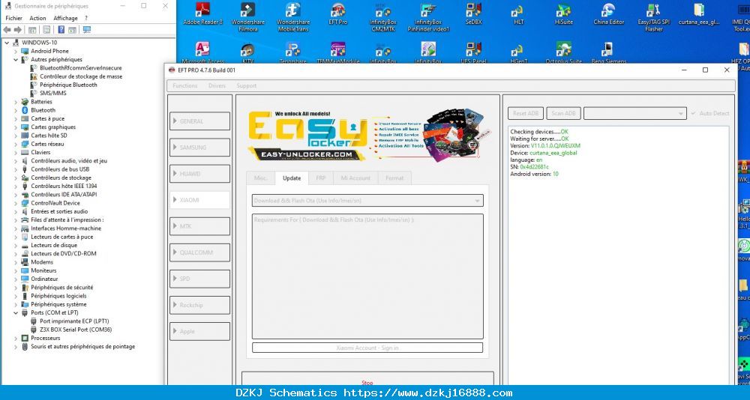Screen dimensions: 750x400
Task: Select Z3X BOX Serial Port (COM36) device
Action: (76, 330)
